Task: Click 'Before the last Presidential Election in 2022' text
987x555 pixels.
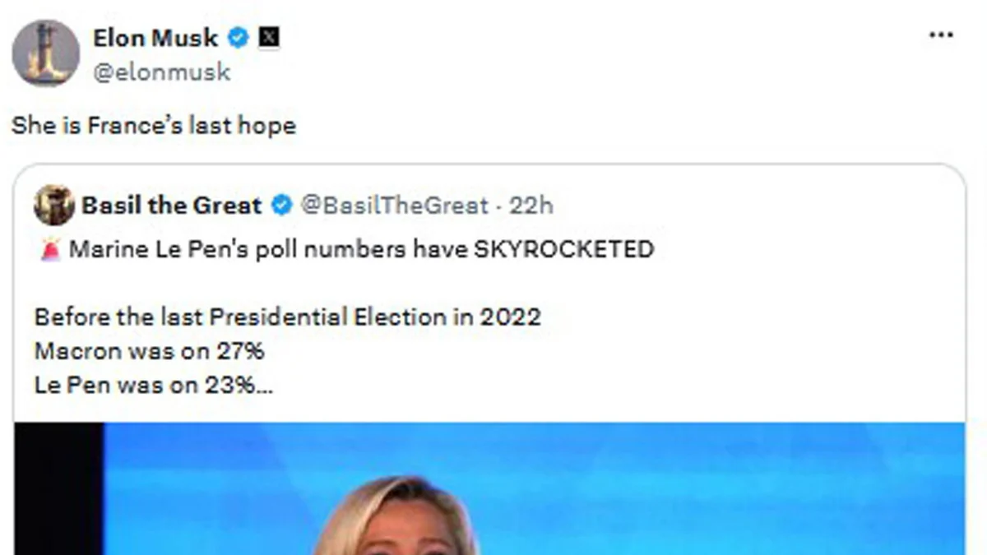Action: pyautogui.click(x=288, y=317)
